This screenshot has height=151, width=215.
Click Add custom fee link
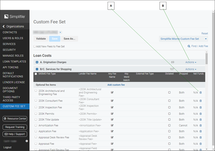[116, 85]
